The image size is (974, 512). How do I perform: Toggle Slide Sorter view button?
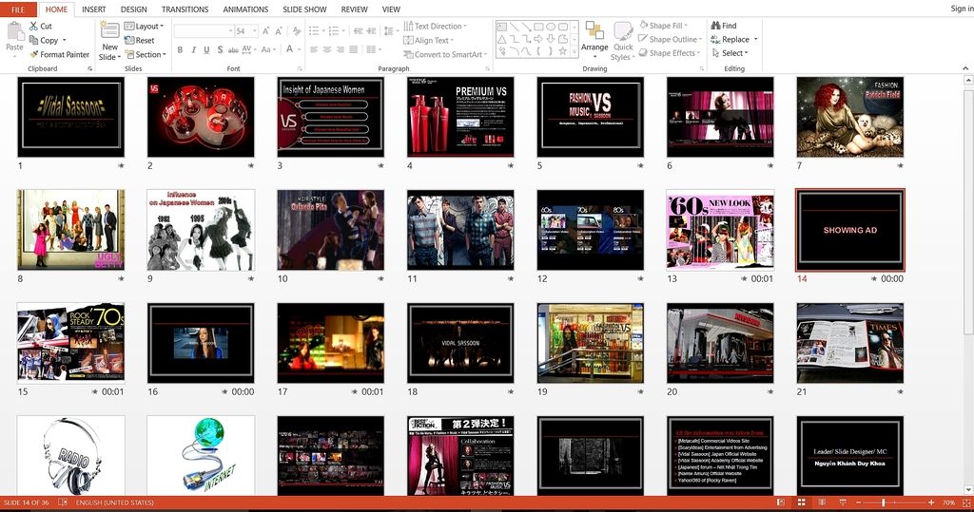pos(800,502)
